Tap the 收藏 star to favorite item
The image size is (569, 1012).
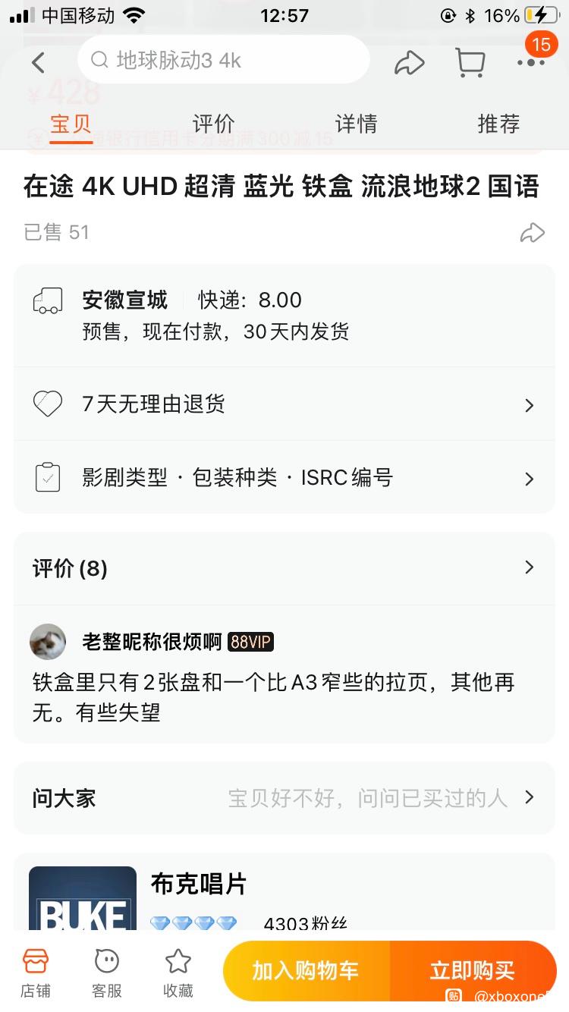point(178,972)
